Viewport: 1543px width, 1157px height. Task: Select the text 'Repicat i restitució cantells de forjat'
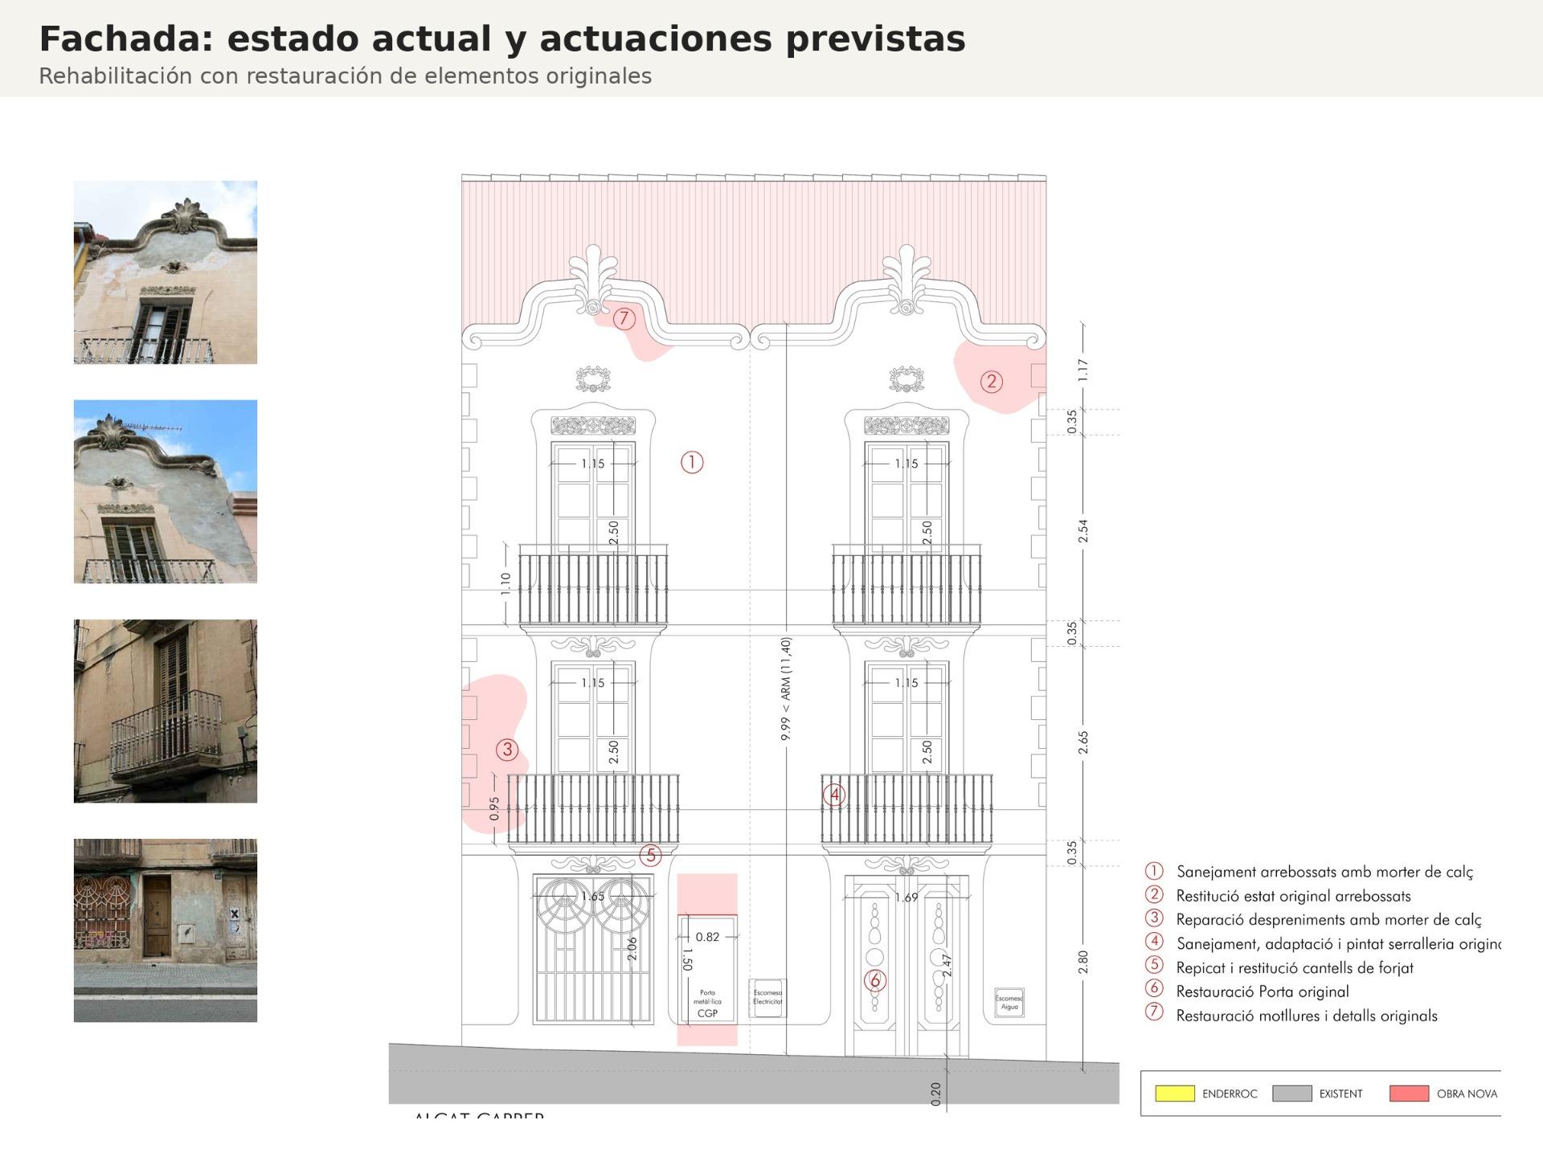tap(1295, 968)
